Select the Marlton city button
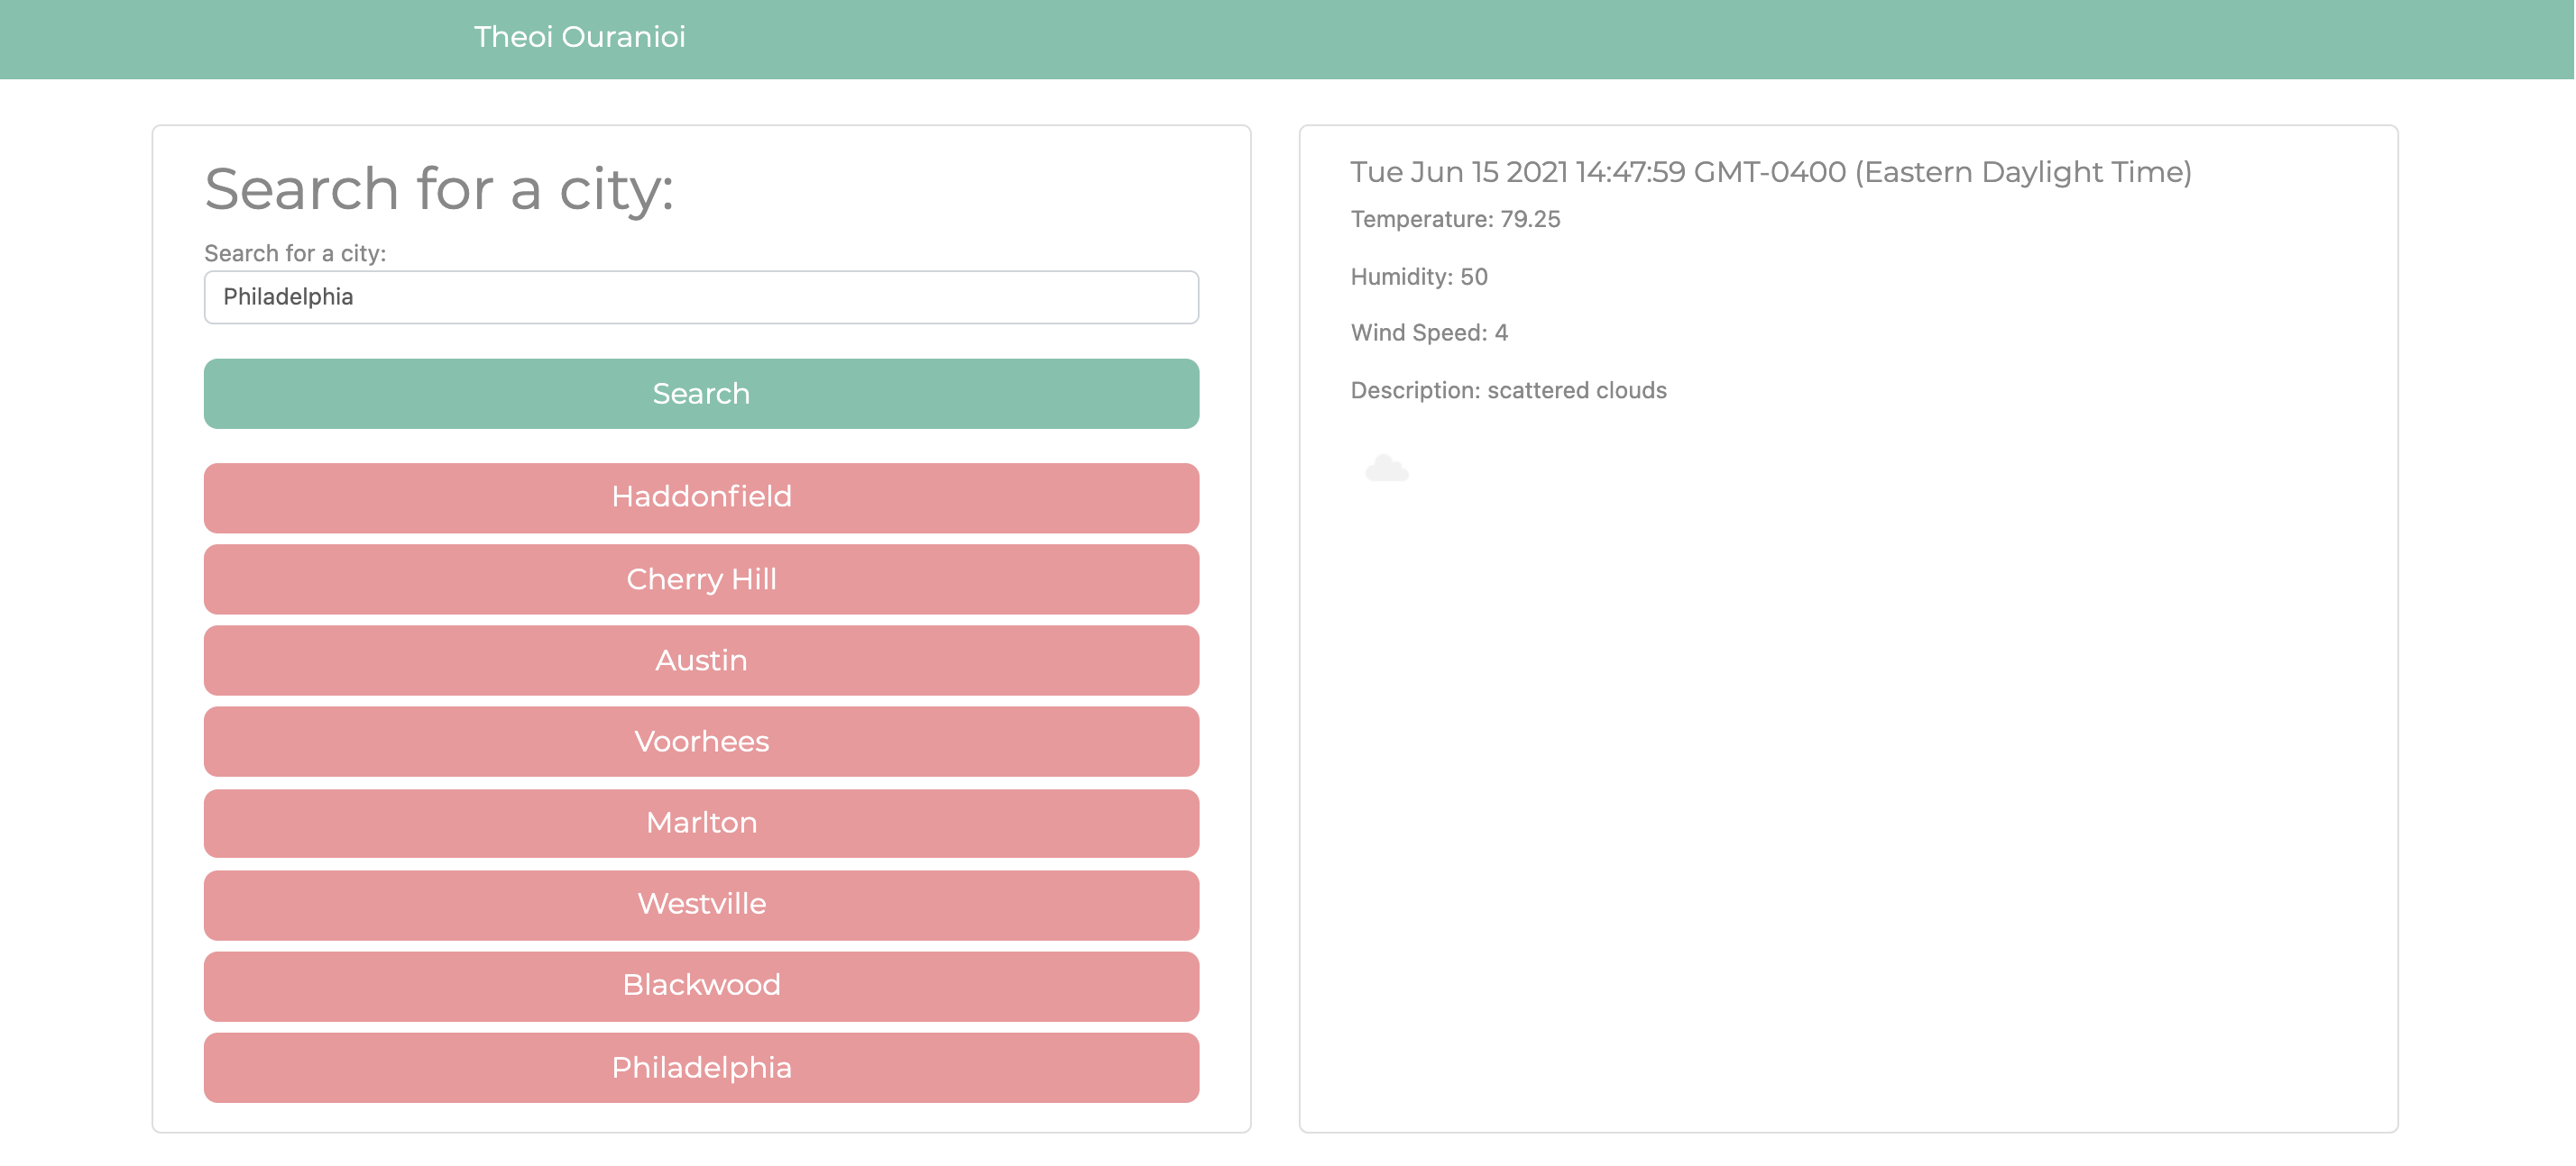 tap(700, 824)
